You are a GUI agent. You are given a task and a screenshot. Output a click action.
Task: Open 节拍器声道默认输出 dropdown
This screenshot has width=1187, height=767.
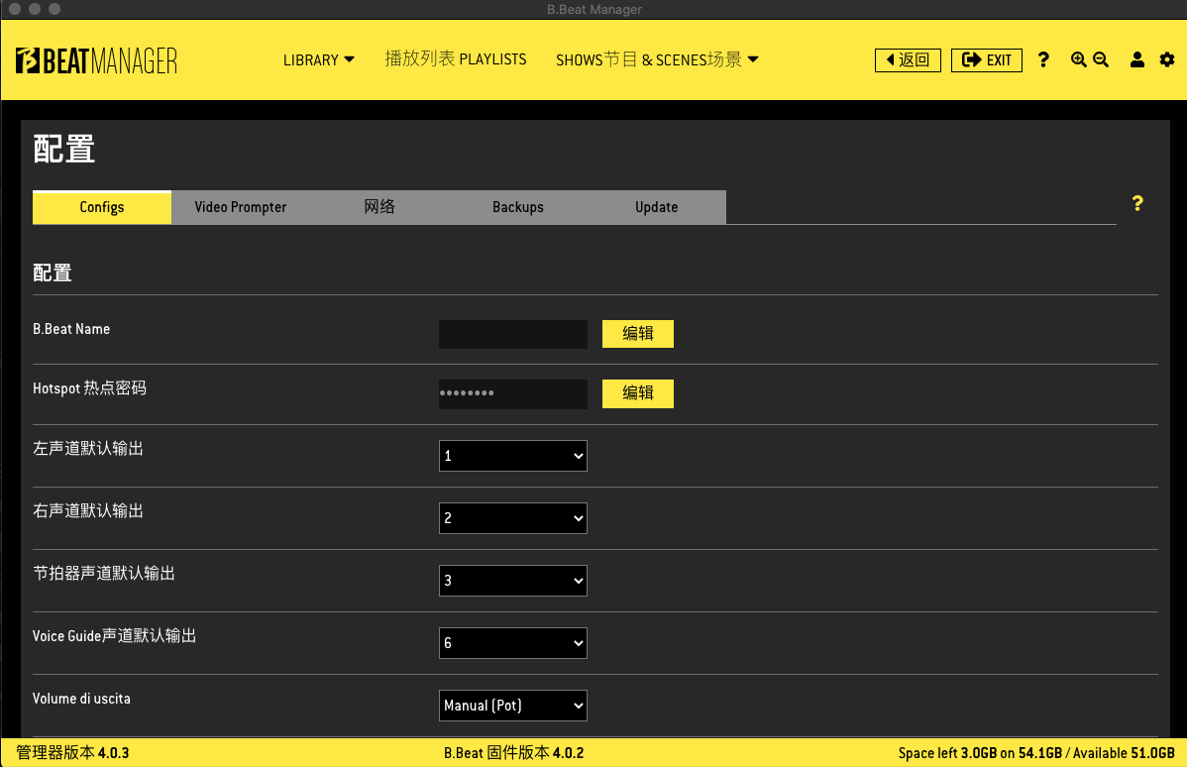pos(512,581)
